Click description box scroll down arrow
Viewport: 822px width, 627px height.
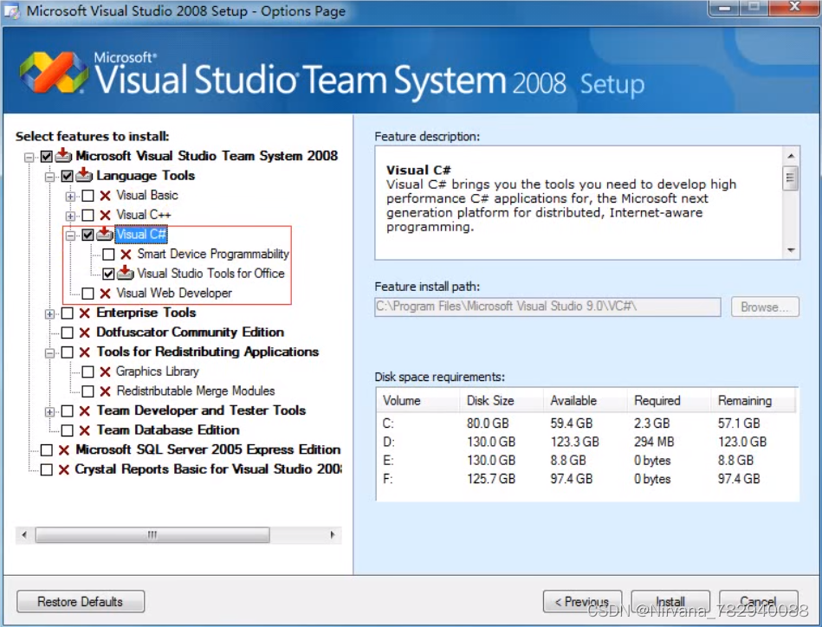[791, 250]
